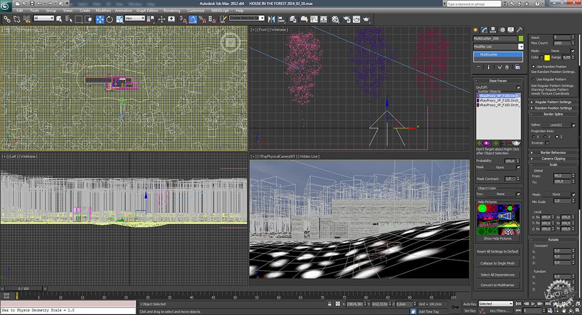Viewport: 582px width, 315px height.
Task: Activate Bind to Space Warp tool
Action: point(27,19)
